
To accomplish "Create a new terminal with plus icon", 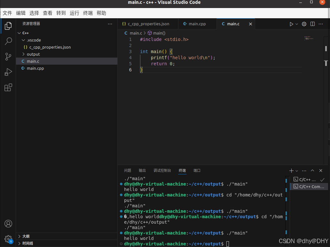I will coord(291,171).
